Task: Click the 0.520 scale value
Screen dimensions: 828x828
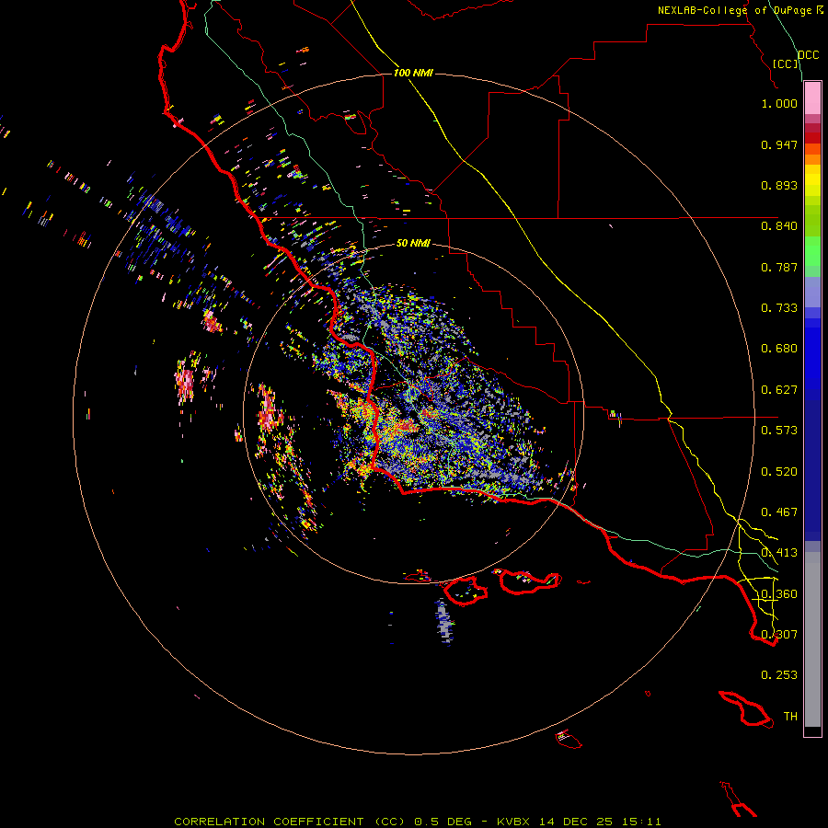Action: (x=779, y=472)
